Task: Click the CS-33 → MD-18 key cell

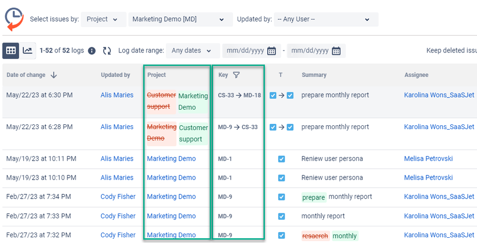Action: (x=239, y=95)
